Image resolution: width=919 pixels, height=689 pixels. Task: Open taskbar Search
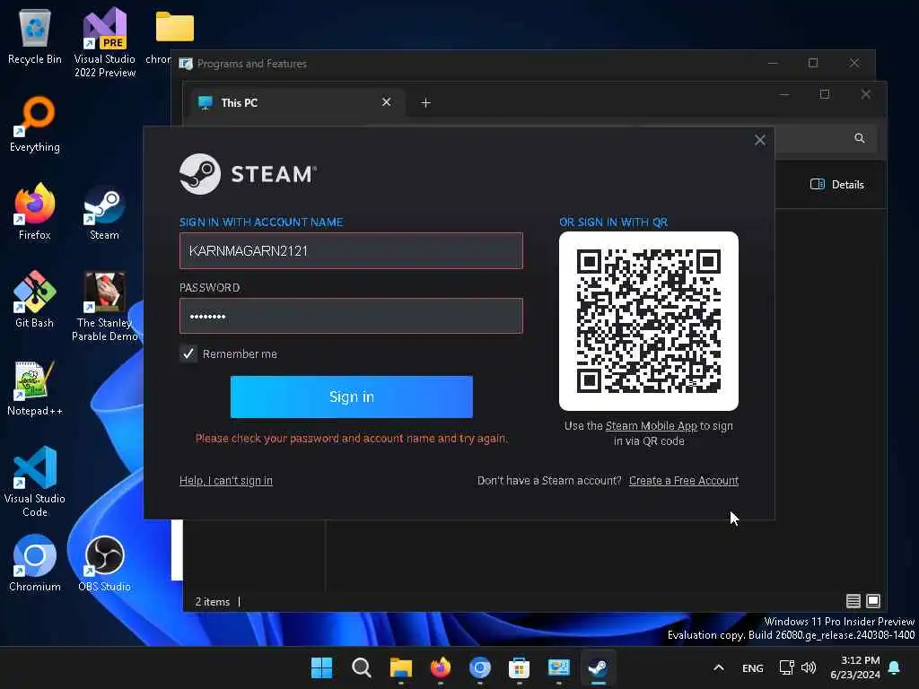(x=361, y=667)
